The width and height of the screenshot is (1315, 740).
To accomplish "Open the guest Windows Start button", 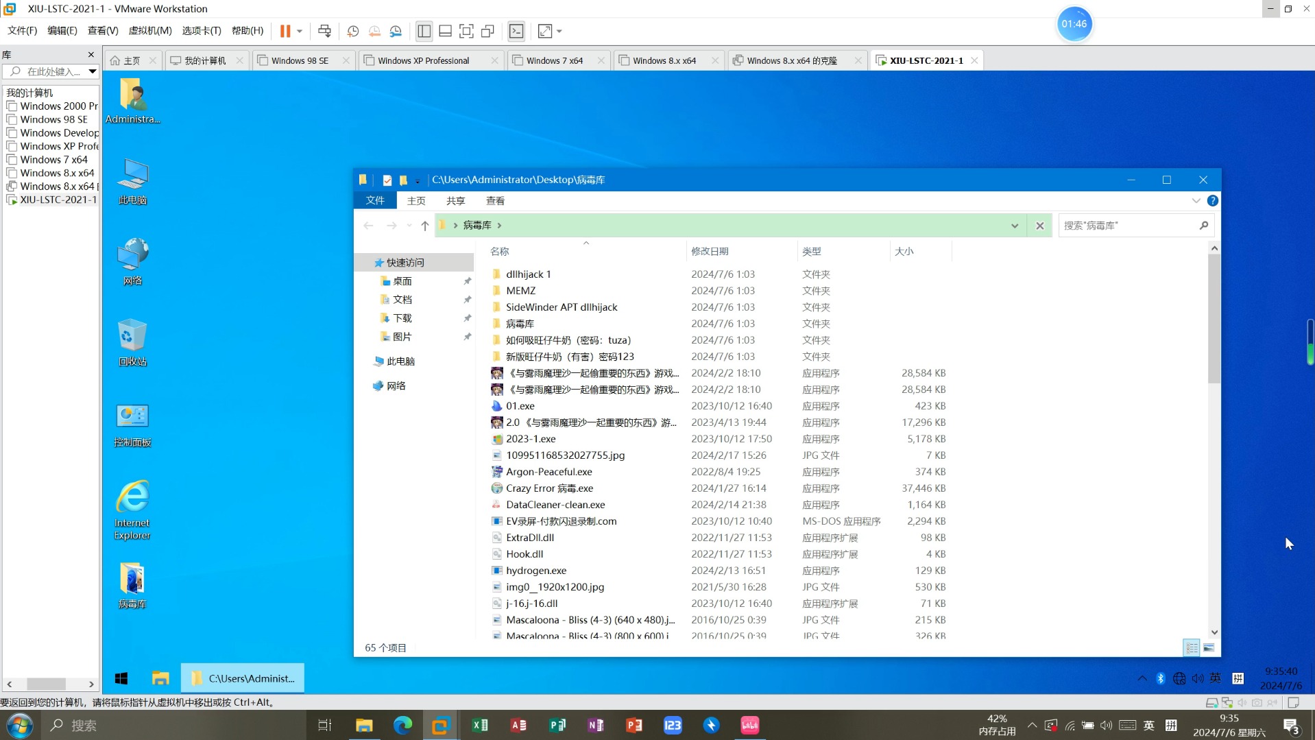I will (121, 678).
